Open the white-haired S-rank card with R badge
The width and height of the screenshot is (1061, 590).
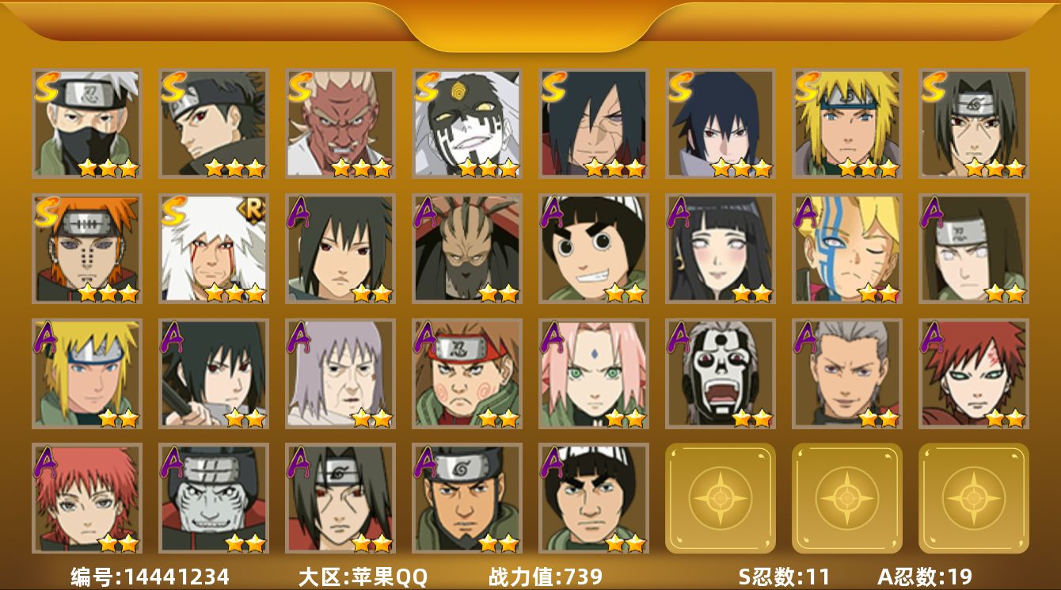pos(214,249)
